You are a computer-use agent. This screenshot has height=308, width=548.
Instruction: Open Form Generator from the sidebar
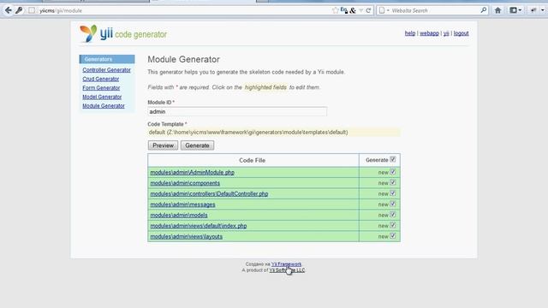(x=101, y=87)
